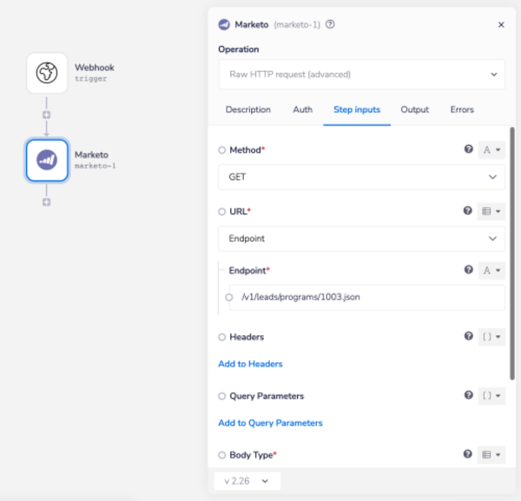This screenshot has height=501, width=521.
Task: Open the URL Endpoint dropdown
Action: coord(361,239)
